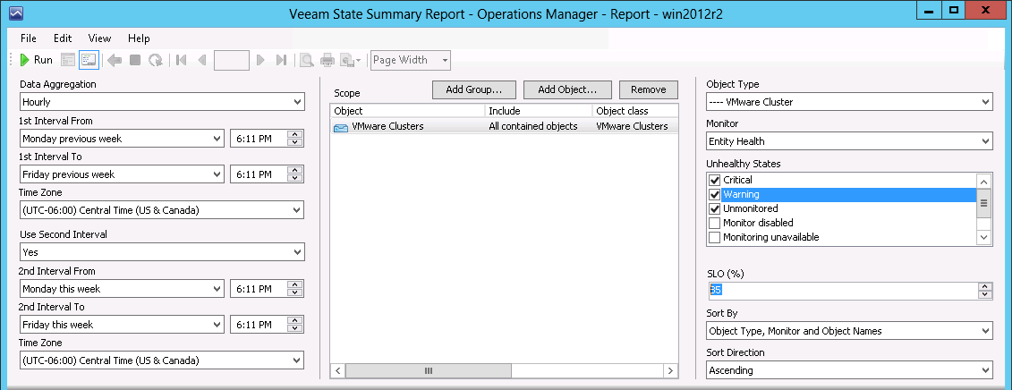Click the printer icon
Viewport: 1012px width, 390px height.
pos(327,60)
